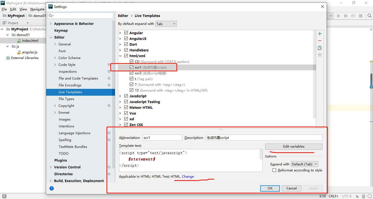Click the read-only lock icon in the status bar

coord(356,196)
